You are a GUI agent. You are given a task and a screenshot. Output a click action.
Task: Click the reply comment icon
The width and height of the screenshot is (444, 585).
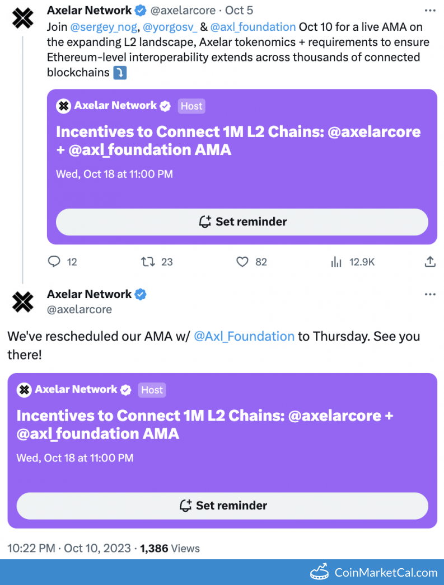point(54,261)
